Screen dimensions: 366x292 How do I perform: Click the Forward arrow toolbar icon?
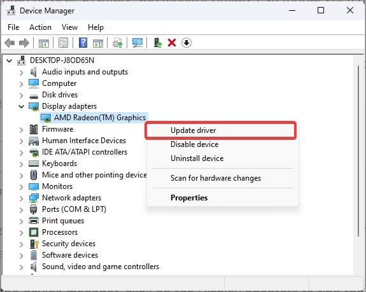pos(24,43)
